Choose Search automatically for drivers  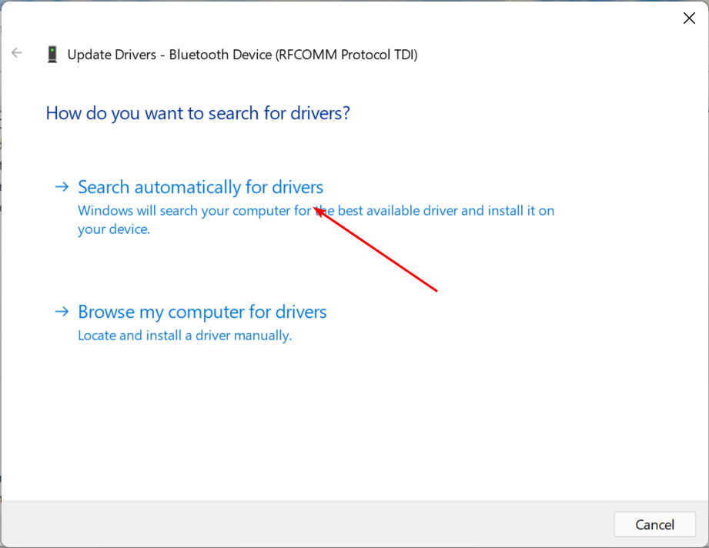(x=200, y=187)
